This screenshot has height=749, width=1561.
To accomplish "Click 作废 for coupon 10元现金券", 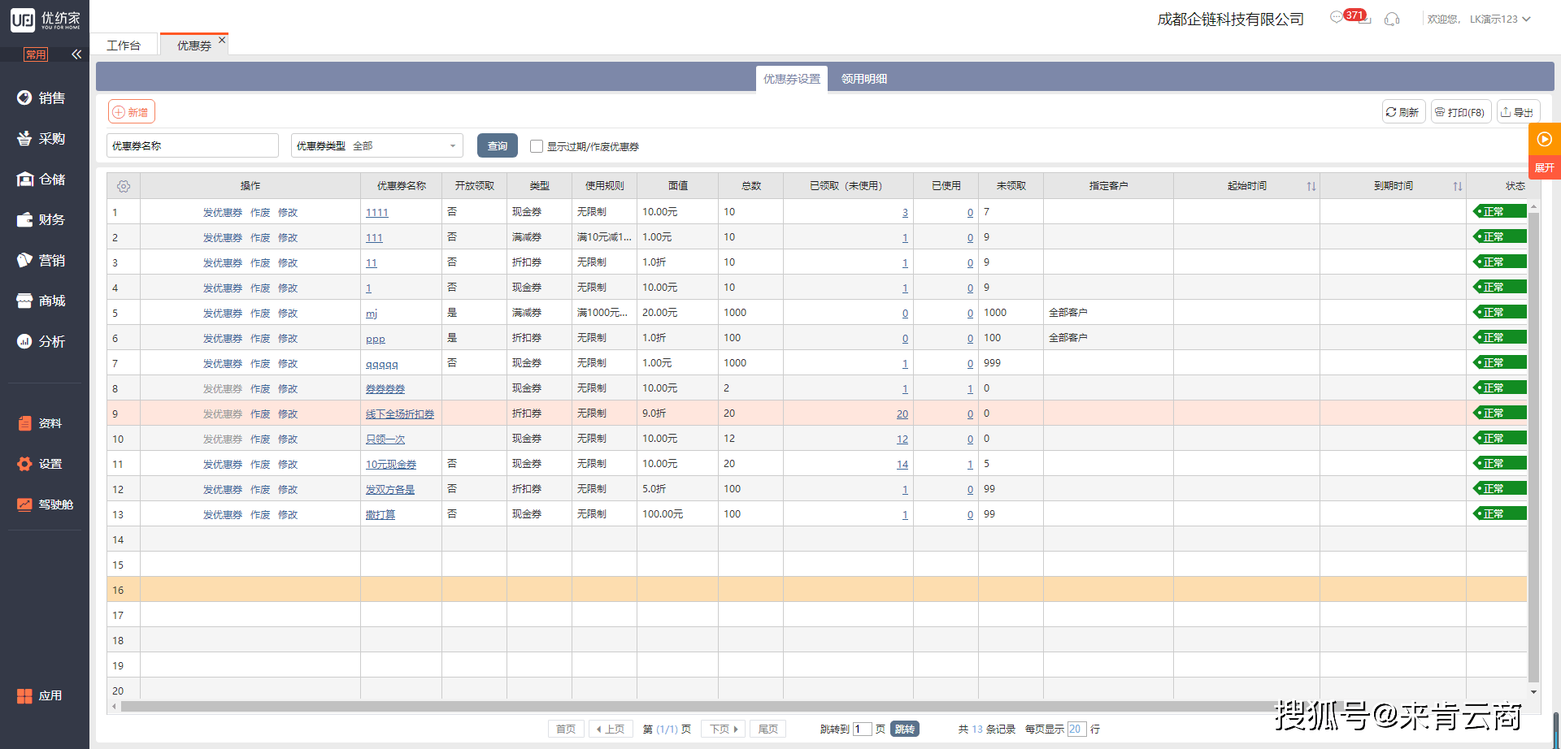I will point(260,465).
